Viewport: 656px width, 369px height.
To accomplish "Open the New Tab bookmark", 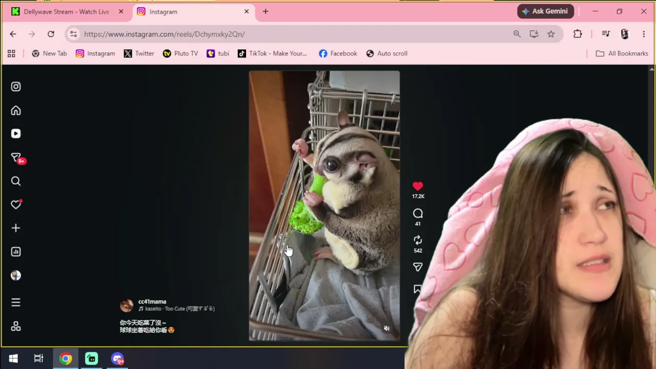I will click(49, 53).
